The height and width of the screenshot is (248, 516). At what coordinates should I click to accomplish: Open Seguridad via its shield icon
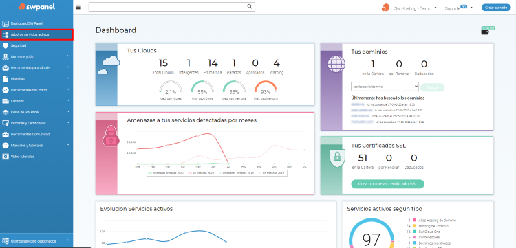[6, 45]
